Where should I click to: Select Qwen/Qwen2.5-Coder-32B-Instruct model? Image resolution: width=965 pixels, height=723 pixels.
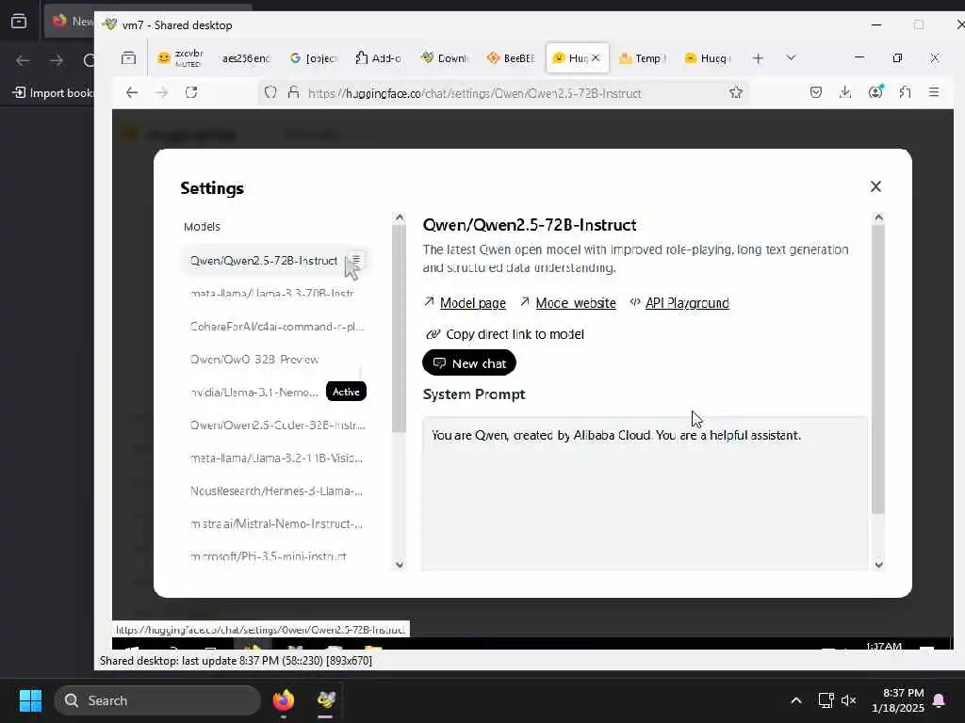pos(278,425)
